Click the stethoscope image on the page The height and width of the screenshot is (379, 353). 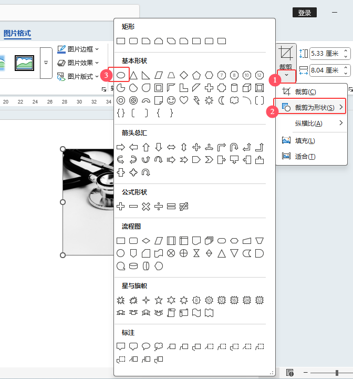coord(88,202)
